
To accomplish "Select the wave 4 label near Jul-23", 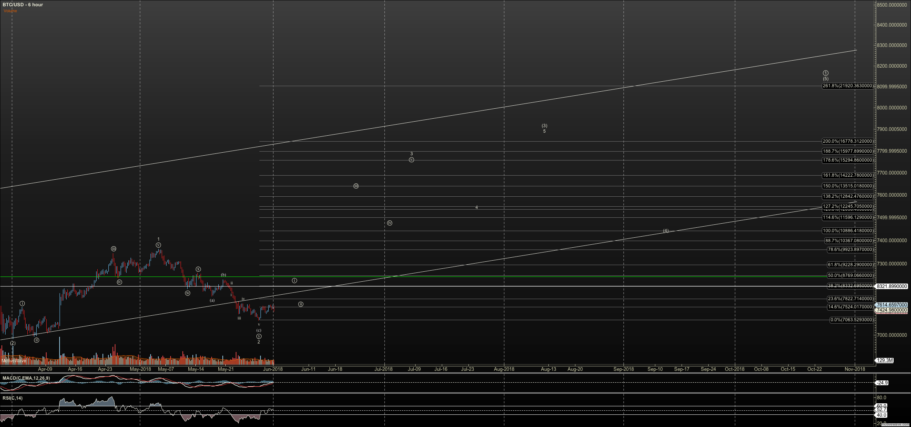I will point(477,207).
